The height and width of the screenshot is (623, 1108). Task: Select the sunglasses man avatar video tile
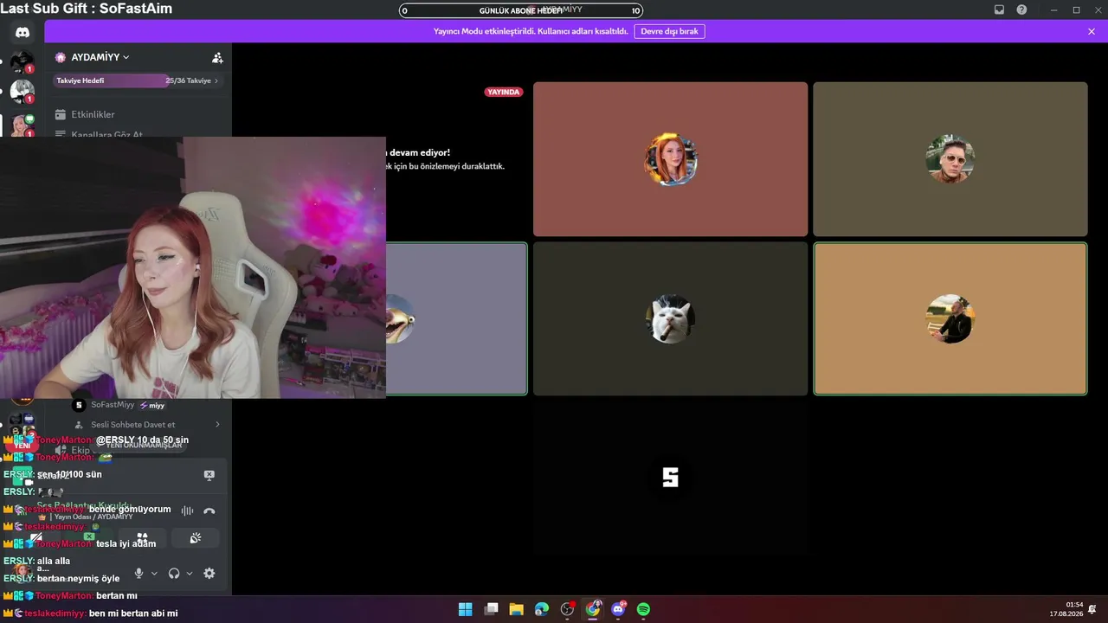point(950,159)
